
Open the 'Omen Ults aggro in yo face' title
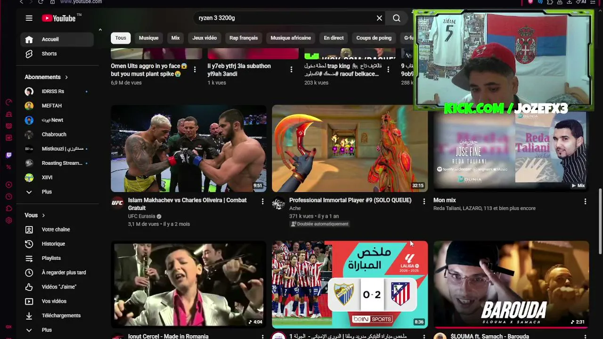pyautogui.click(x=149, y=70)
